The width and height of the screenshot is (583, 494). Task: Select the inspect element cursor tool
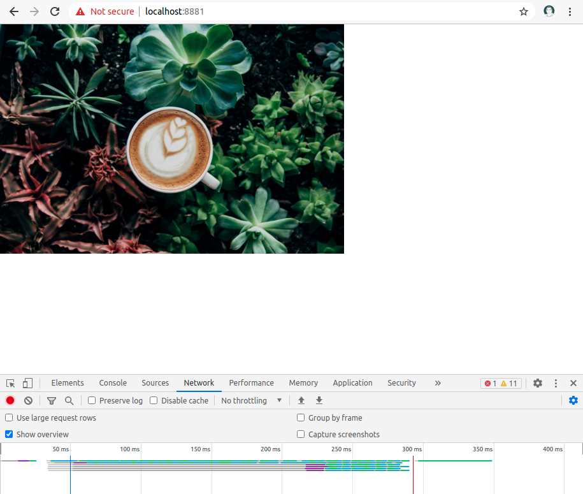tap(10, 382)
